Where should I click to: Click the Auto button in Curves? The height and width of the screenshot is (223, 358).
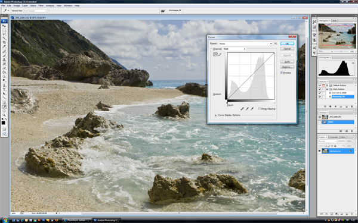click(x=287, y=62)
